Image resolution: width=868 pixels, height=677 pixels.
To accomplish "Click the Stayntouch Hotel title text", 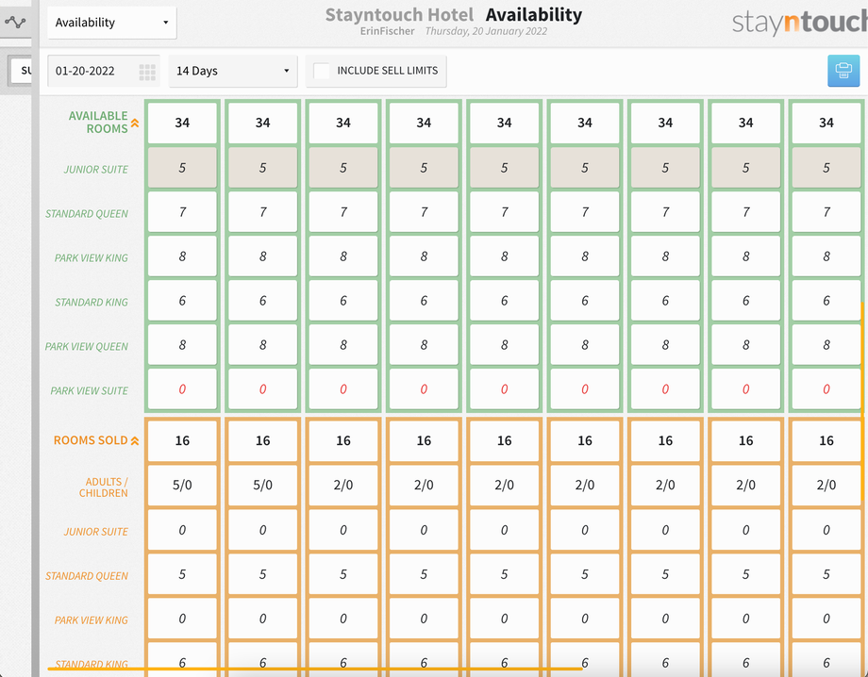I will [399, 15].
